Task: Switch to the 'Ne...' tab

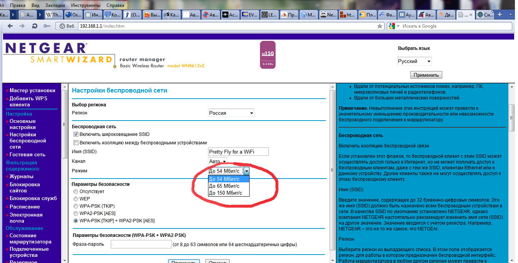Action: (329, 15)
